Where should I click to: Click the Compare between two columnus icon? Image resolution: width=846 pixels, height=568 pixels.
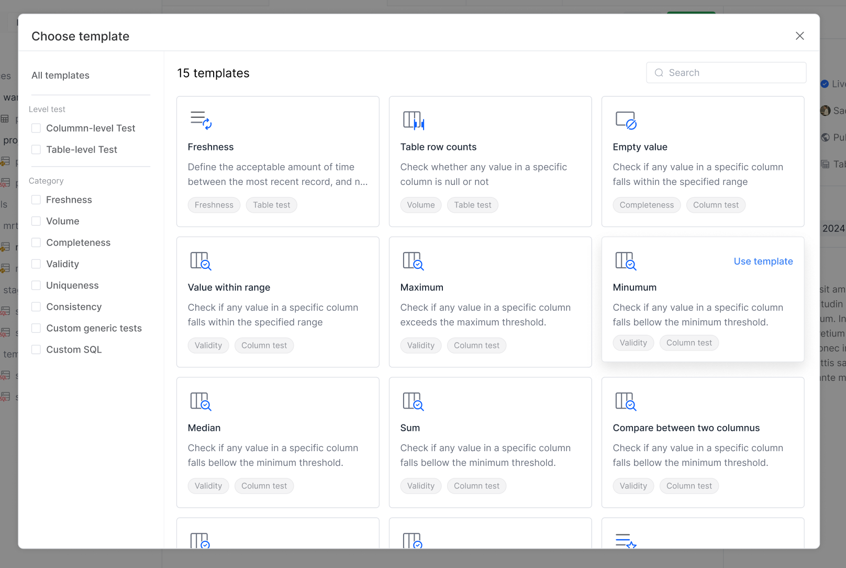pyautogui.click(x=626, y=401)
